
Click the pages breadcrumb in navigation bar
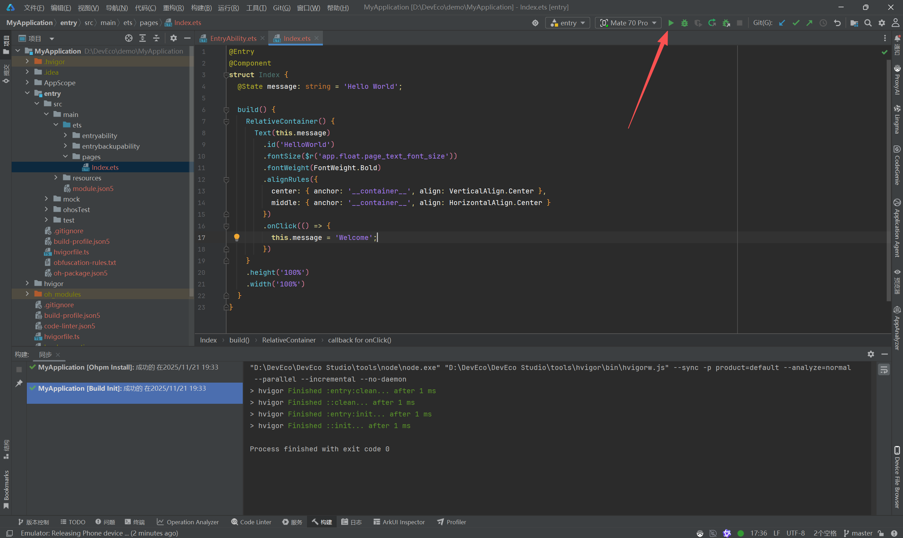coord(149,23)
